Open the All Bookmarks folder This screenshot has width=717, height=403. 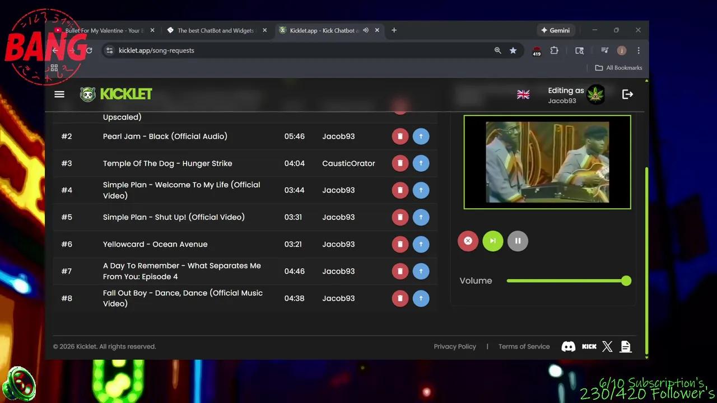pos(618,68)
